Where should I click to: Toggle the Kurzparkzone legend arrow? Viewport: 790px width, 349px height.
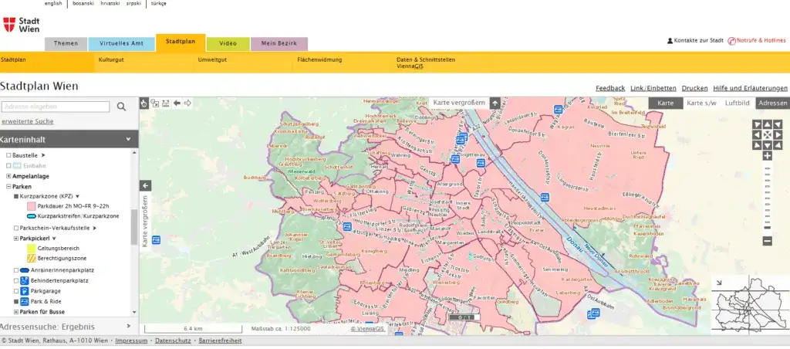[x=78, y=196]
